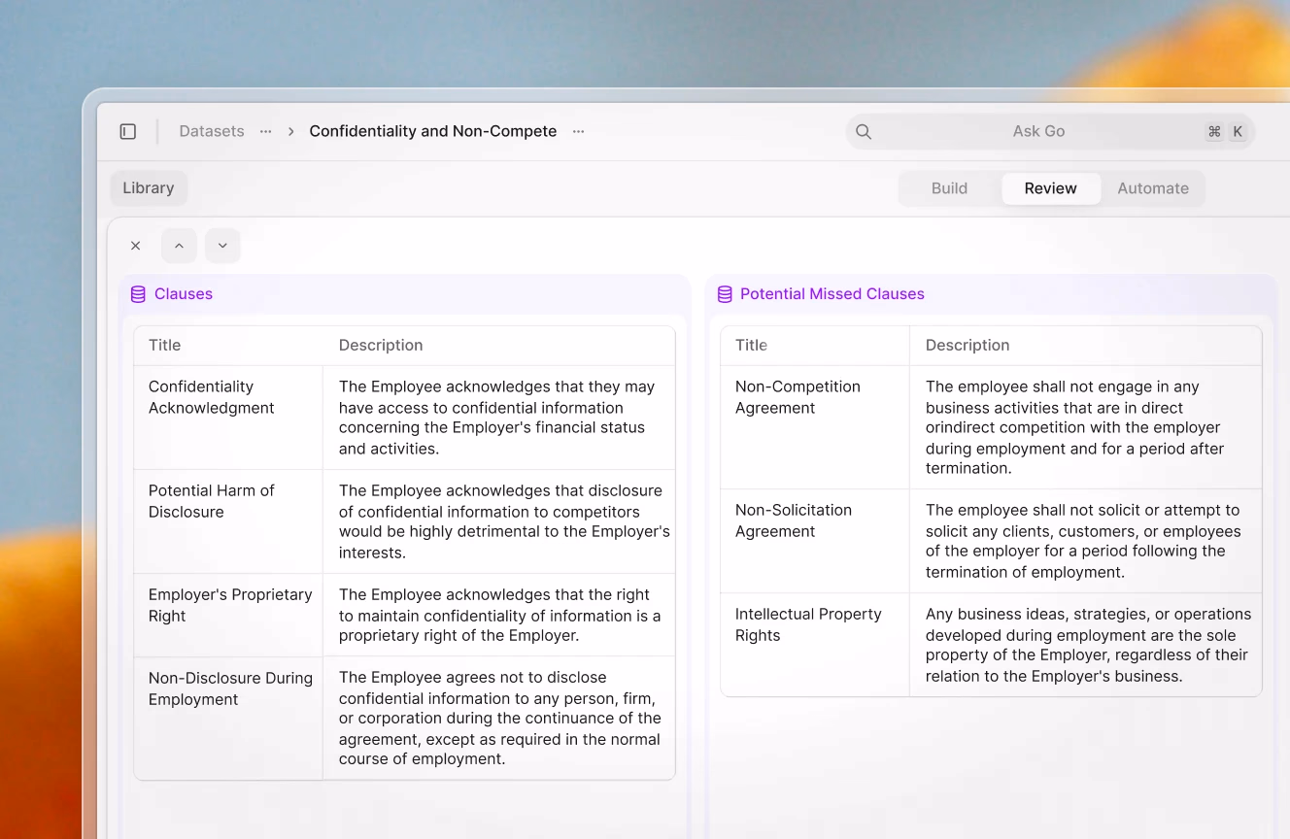Viewport: 1290px width, 839px height.
Task: Select the Potential Harm of Disclosure cell
Action: (x=228, y=521)
